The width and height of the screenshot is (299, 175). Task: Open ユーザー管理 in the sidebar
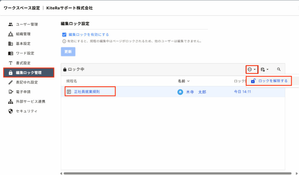[27, 24]
